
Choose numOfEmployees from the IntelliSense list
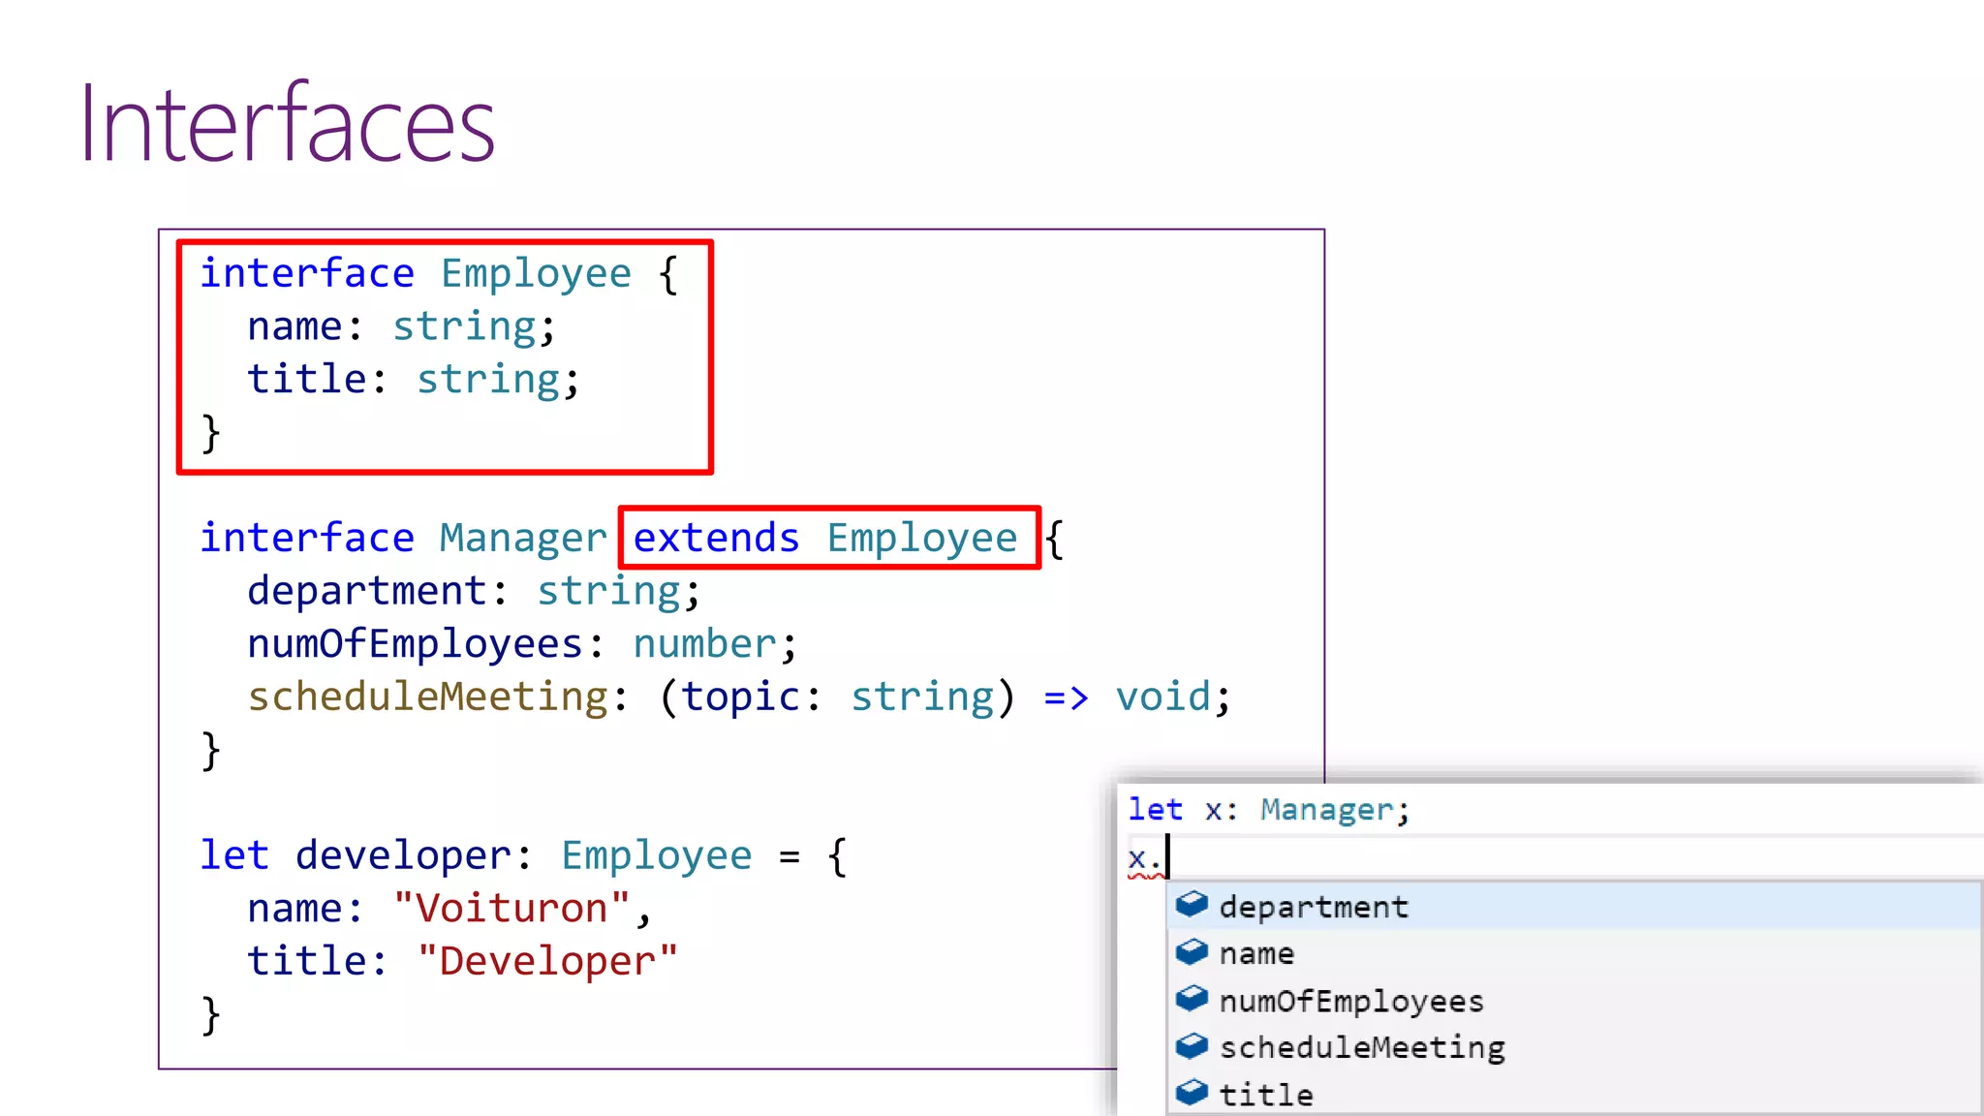pyautogui.click(x=1574, y=1000)
